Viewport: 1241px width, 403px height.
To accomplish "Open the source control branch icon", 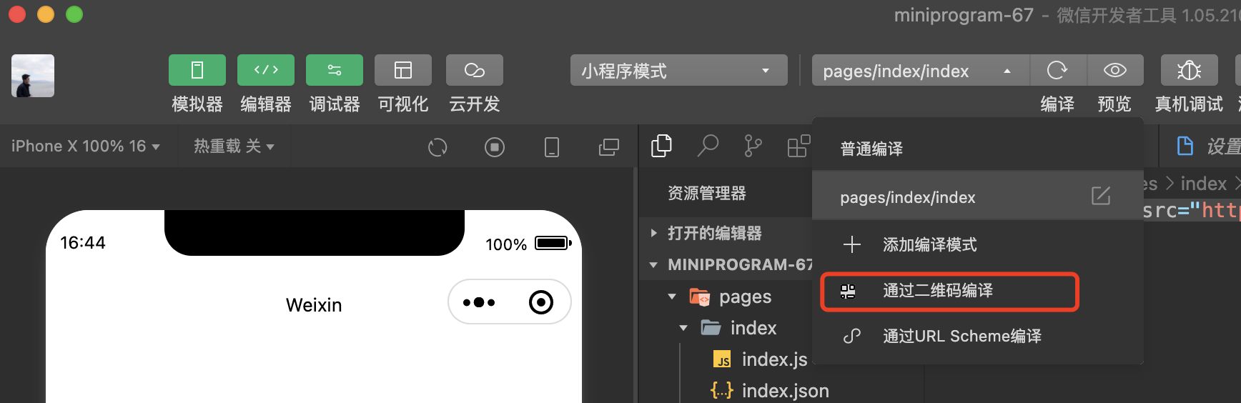I will (753, 146).
